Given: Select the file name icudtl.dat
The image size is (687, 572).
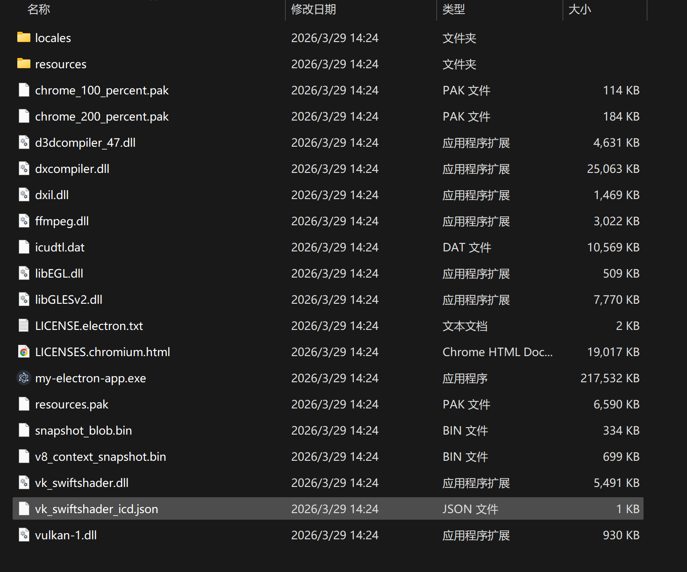Looking at the screenshot, I should [60, 247].
